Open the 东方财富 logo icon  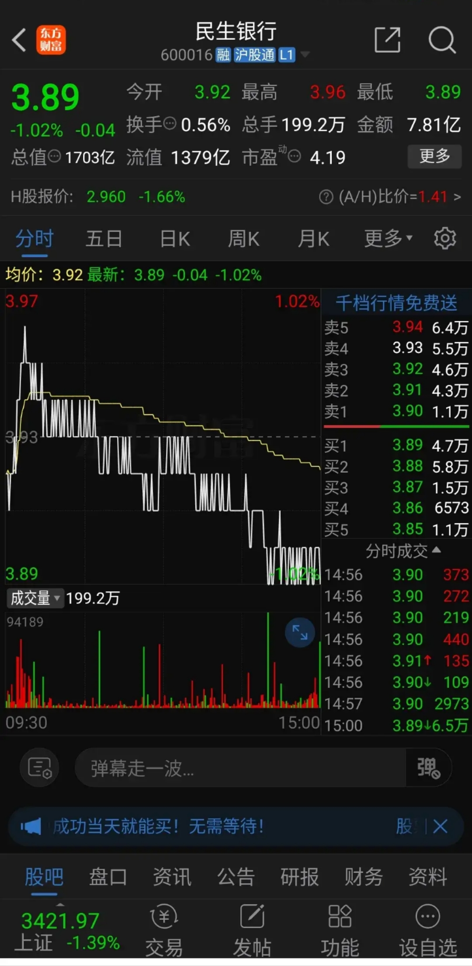pyautogui.click(x=51, y=40)
